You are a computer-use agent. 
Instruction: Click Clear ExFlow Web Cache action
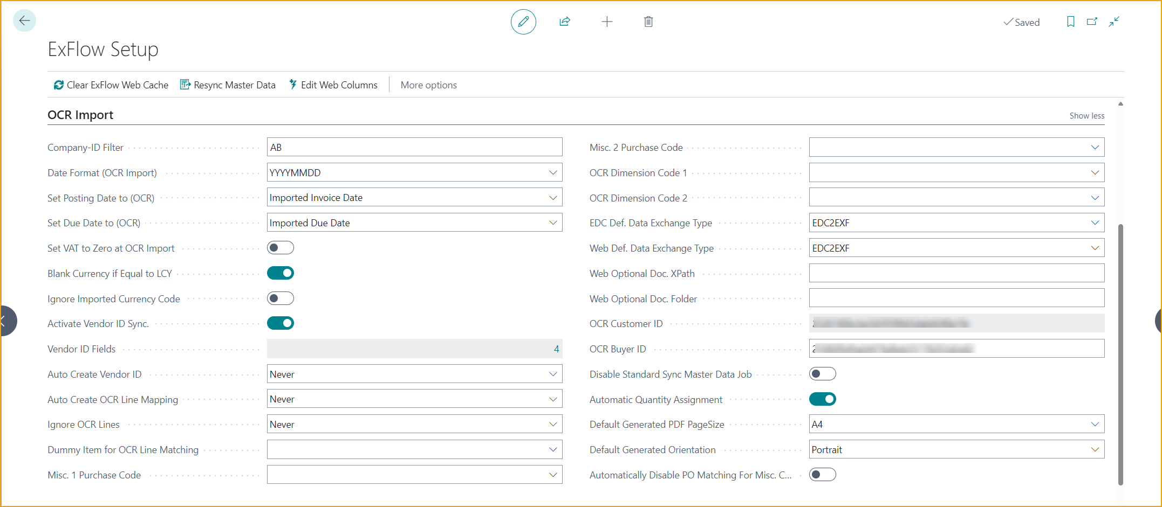click(111, 85)
